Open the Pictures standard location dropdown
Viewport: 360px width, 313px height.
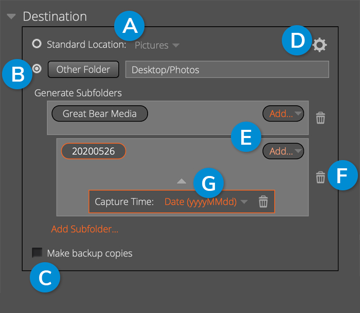[x=157, y=45]
